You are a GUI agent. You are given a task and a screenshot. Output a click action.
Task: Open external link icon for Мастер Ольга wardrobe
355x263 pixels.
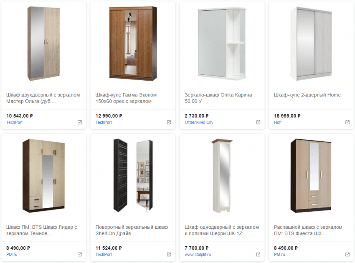pyautogui.click(x=80, y=122)
